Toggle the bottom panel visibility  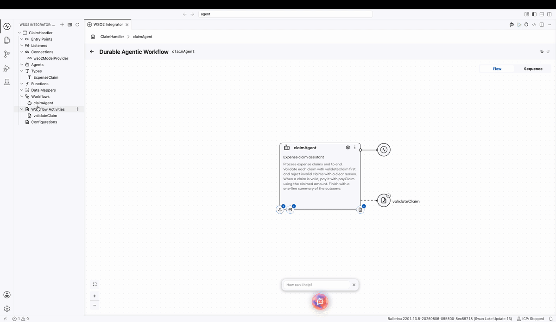(x=542, y=14)
